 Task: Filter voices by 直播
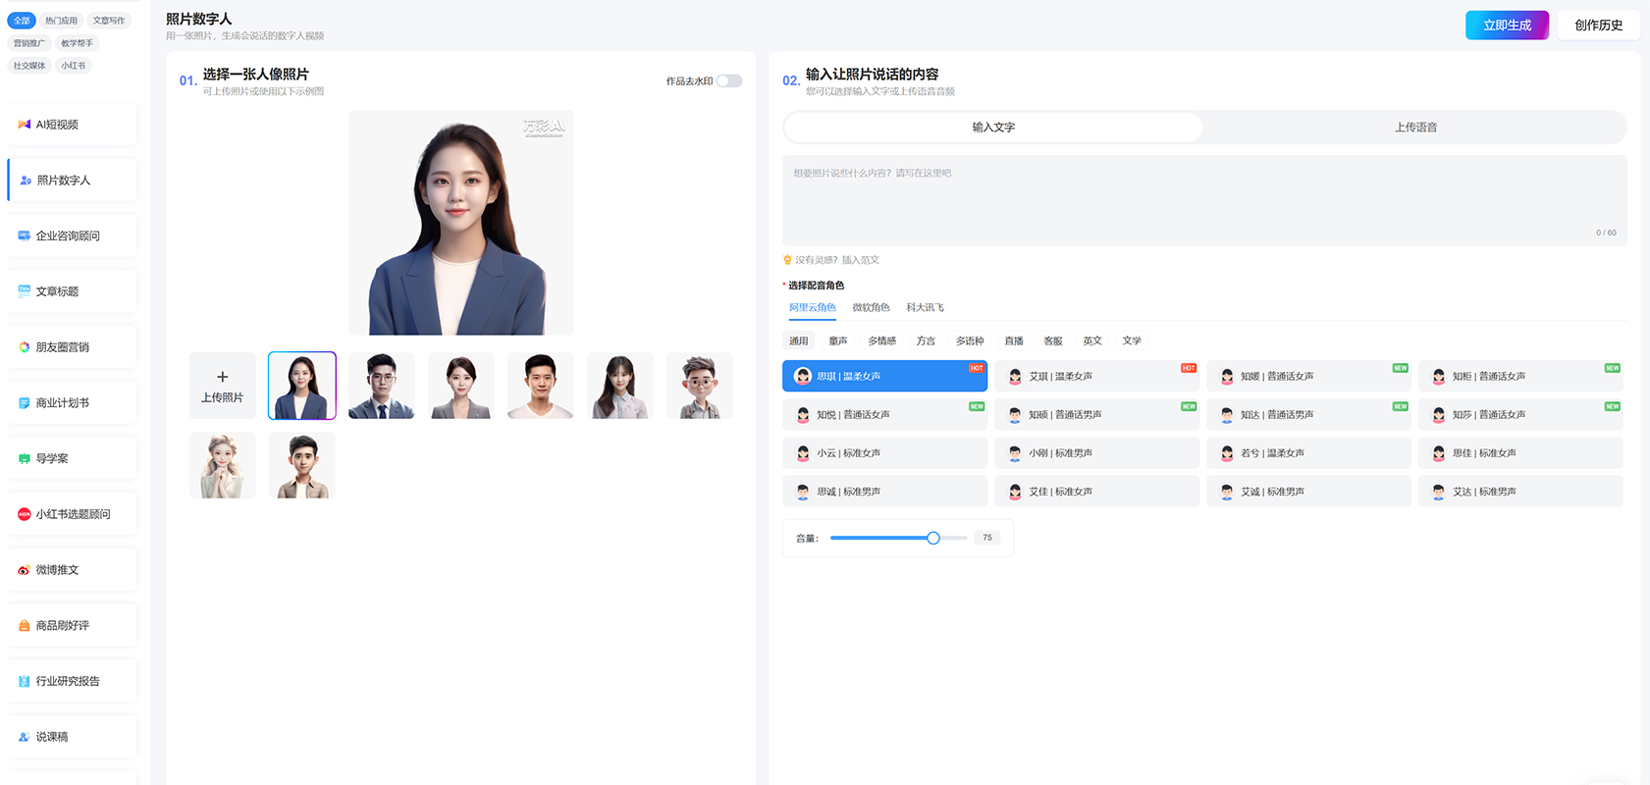click(1014, 340)
